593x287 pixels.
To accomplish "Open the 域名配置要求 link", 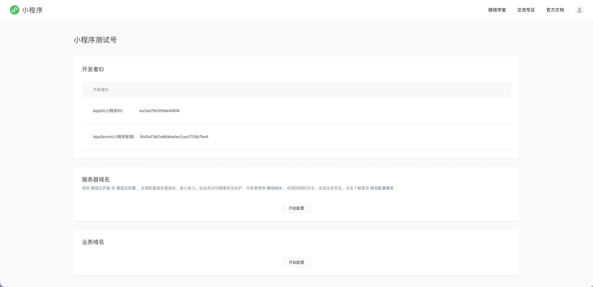I will (x=382, y=188).
